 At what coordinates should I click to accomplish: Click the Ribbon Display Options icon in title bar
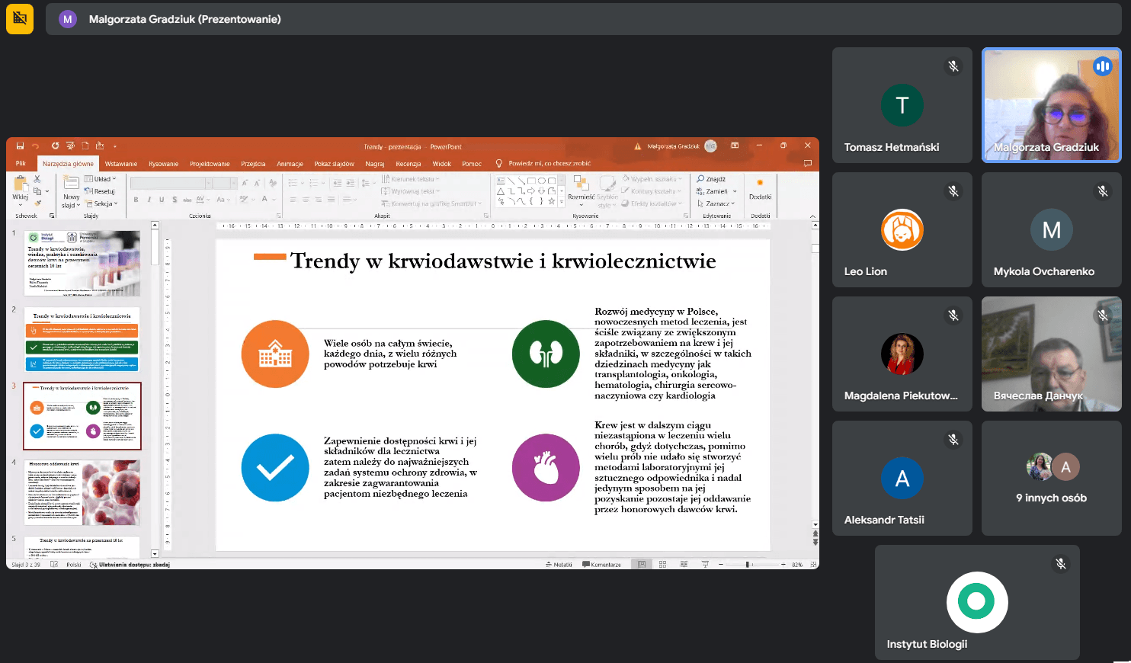tap(735, 146)
